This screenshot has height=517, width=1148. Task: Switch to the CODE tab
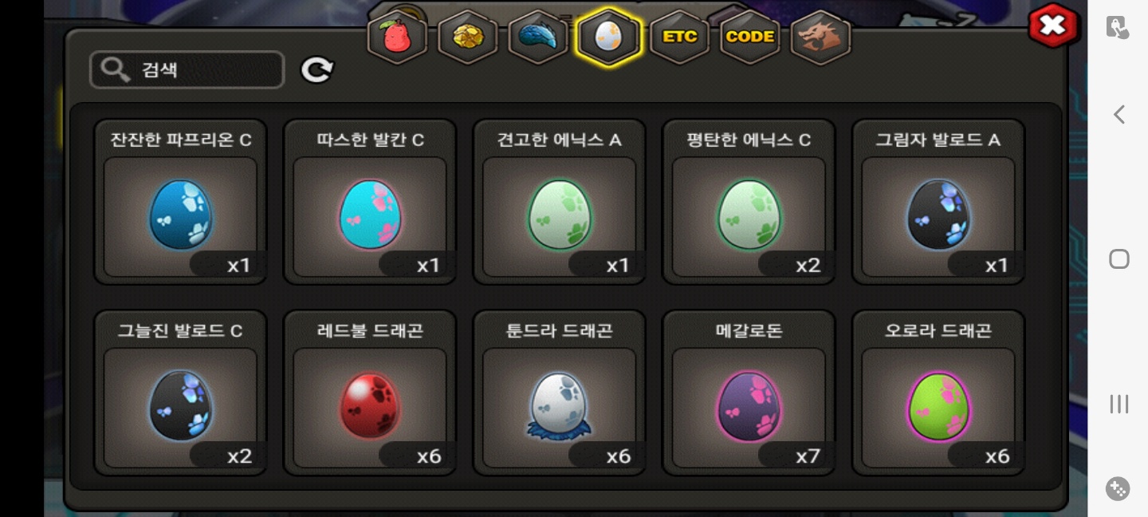click(x=749, y=37)
